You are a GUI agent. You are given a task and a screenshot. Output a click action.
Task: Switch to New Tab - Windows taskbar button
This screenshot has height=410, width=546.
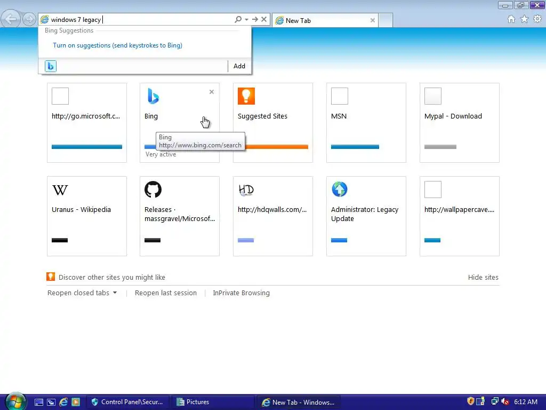(298, 402)
